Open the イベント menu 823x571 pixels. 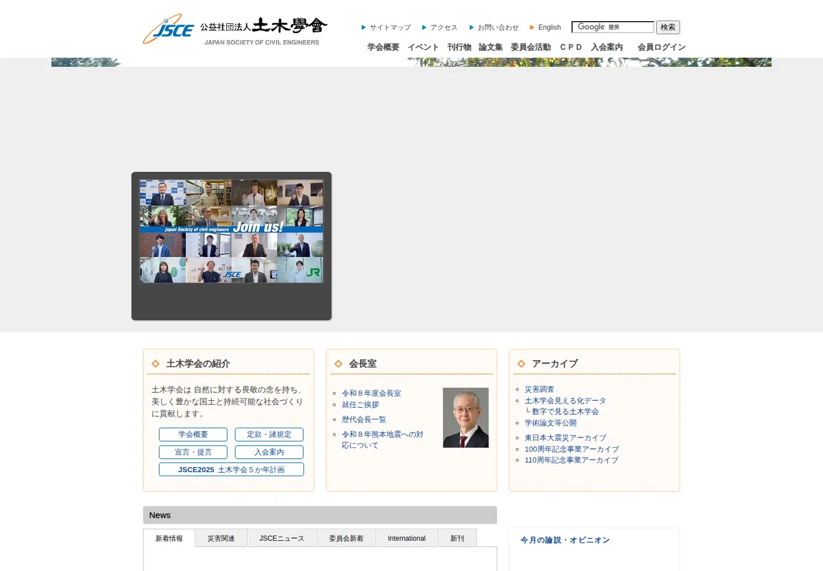423,47
